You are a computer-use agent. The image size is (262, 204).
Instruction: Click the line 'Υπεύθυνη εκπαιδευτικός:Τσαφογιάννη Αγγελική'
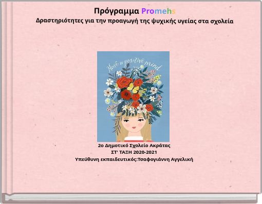[134, 159]
